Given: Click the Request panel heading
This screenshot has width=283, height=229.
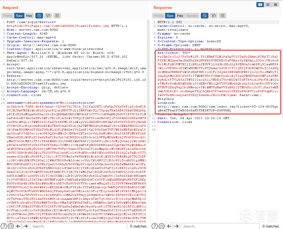Looking at the screenshot, I should click(x=10, y=8).
